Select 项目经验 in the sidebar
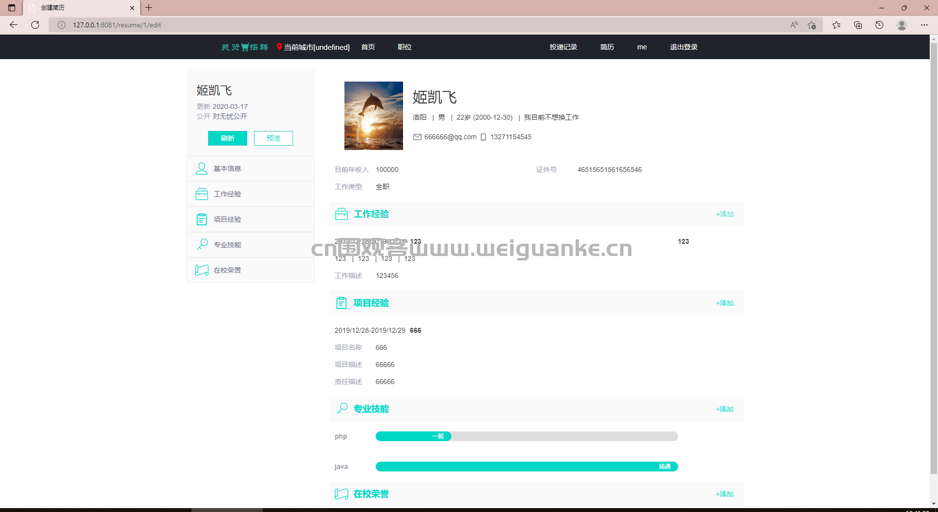 point(251,219)
